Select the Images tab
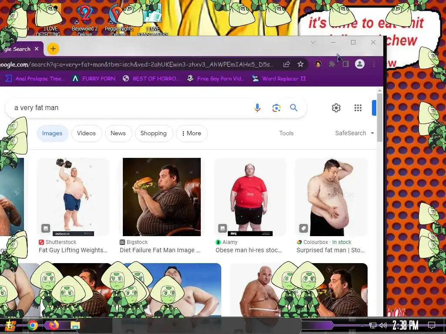The width and height of the screenshot is (446, 334). tap(52, 133)
